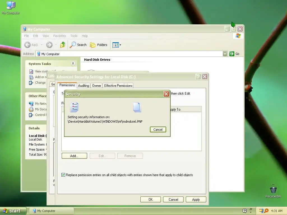Expand the Back history dropdown arrow
287x215 pixels.
[x=41, y=45]
